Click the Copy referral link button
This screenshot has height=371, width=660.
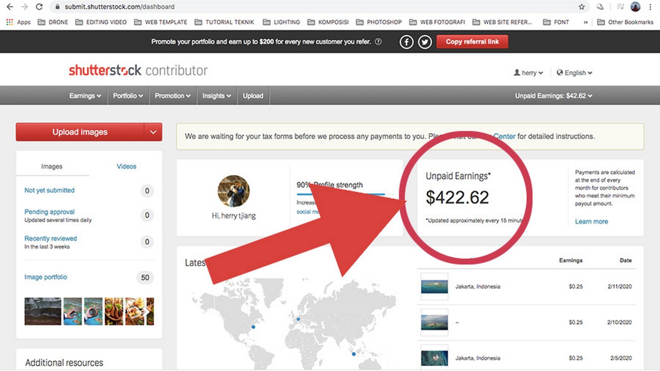point(472,42)
